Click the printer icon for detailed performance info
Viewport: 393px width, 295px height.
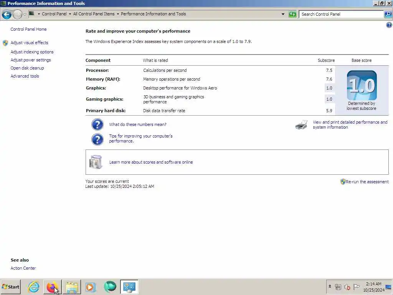tap(302, 125)
